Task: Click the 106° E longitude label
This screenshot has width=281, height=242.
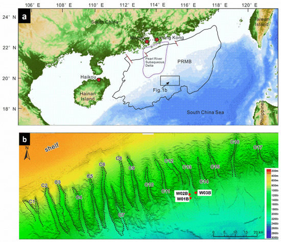Action: point(32,5)
